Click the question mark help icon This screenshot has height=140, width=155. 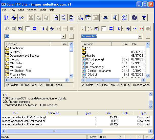coord(144,18)
